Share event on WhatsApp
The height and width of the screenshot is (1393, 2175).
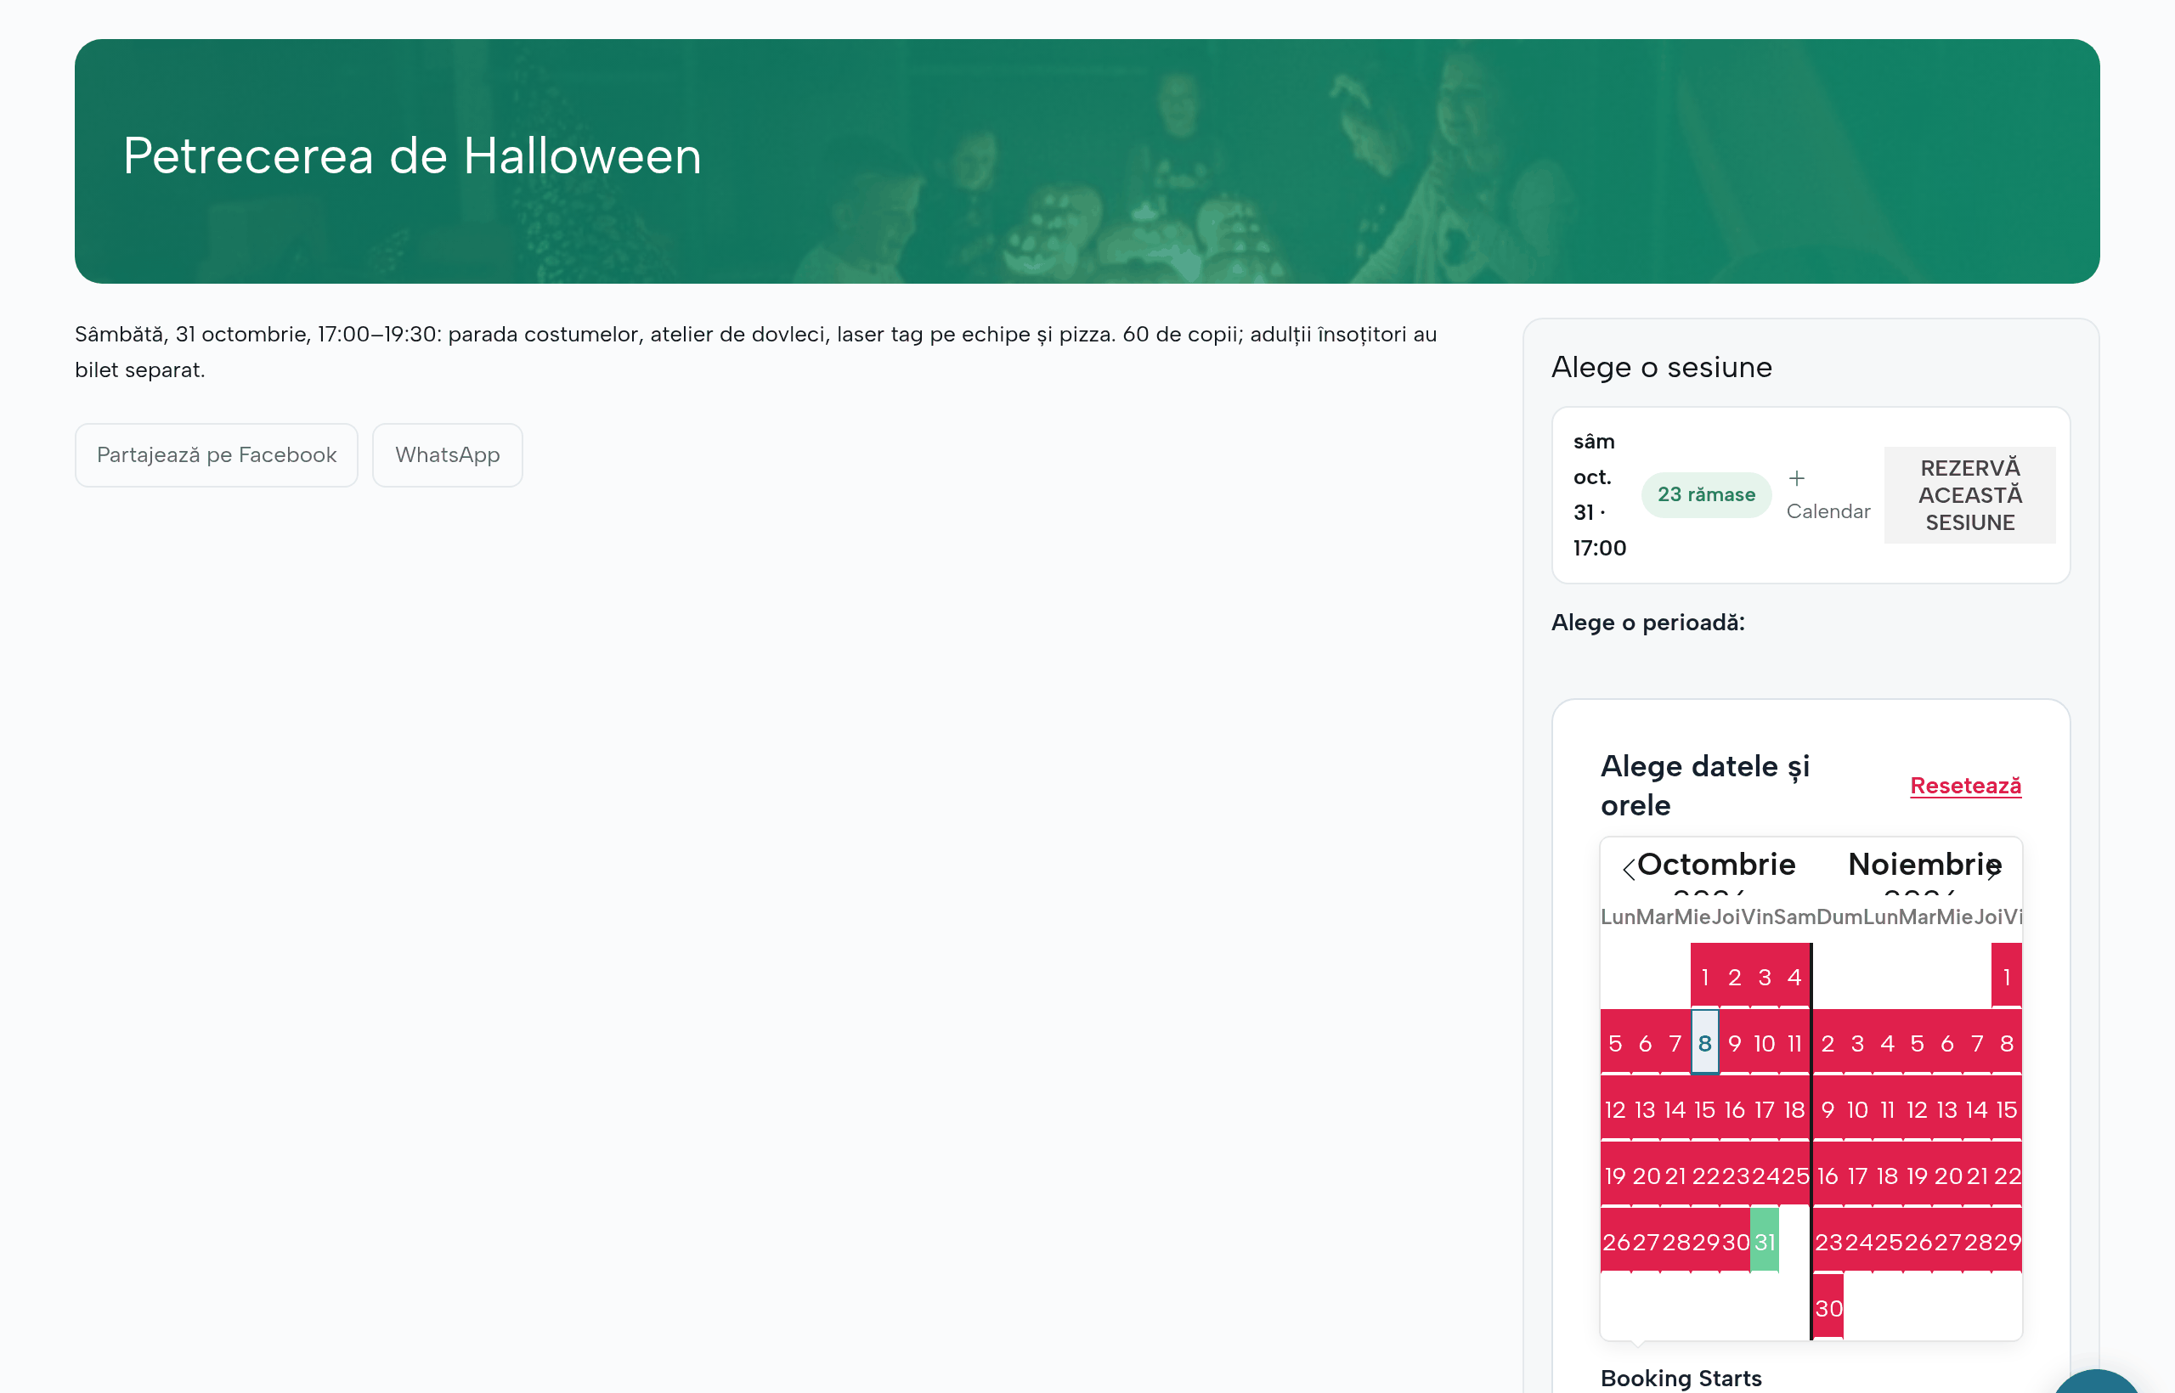(x=447, y=455)
